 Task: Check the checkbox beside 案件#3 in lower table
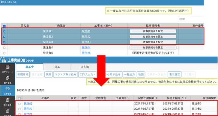pyautogui.click(x=19, y=104)
